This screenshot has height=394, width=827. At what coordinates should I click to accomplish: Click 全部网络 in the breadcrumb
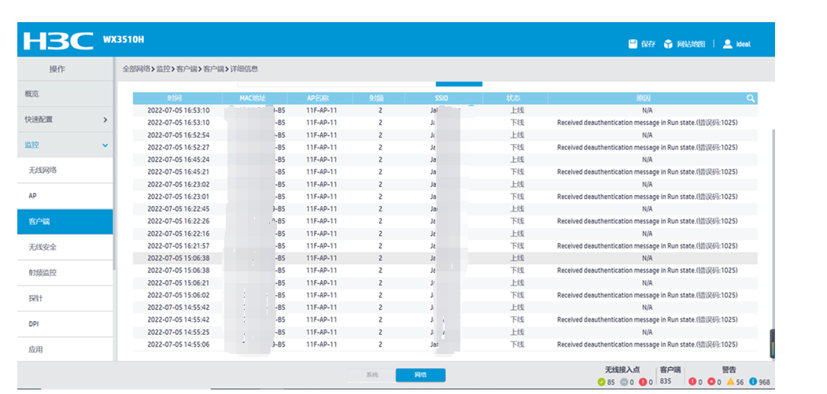click(x=136, y=69)
